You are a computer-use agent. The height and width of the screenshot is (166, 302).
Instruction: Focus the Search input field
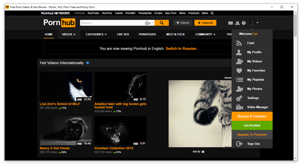pyautogui.click(x=112, y=23)
